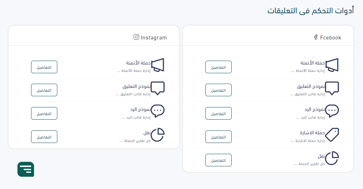Click the Facebook reports pie chart icon

tap(332, 158)
